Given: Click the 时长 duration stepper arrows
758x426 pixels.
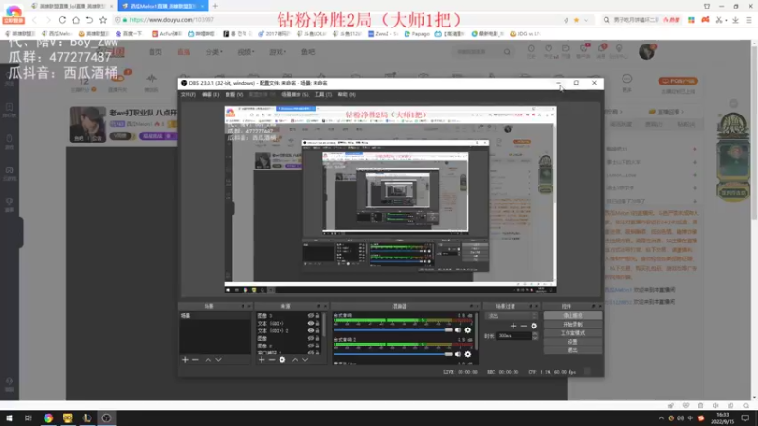Looking at the screenshot, I should (x=535, y=336).
